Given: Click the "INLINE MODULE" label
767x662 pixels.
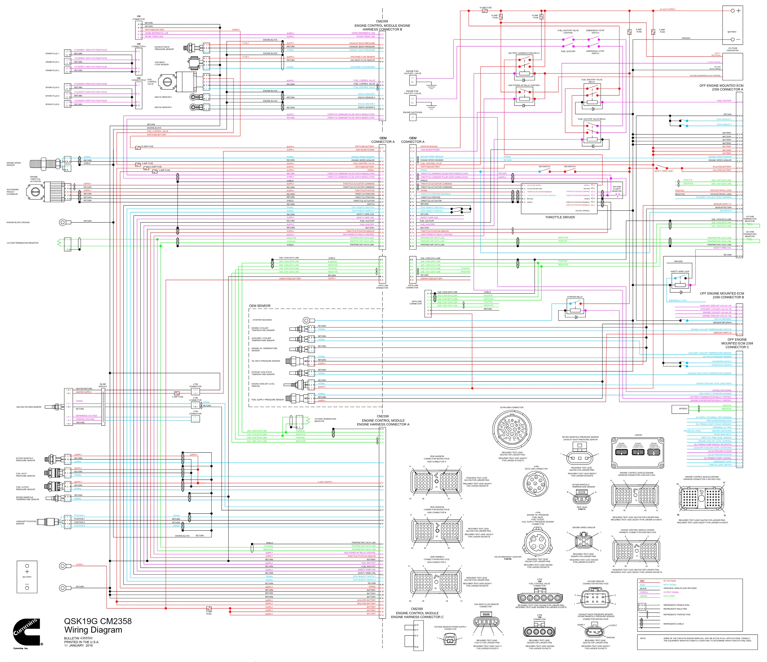Looking at the screenshot, I should tap(103, 385).
